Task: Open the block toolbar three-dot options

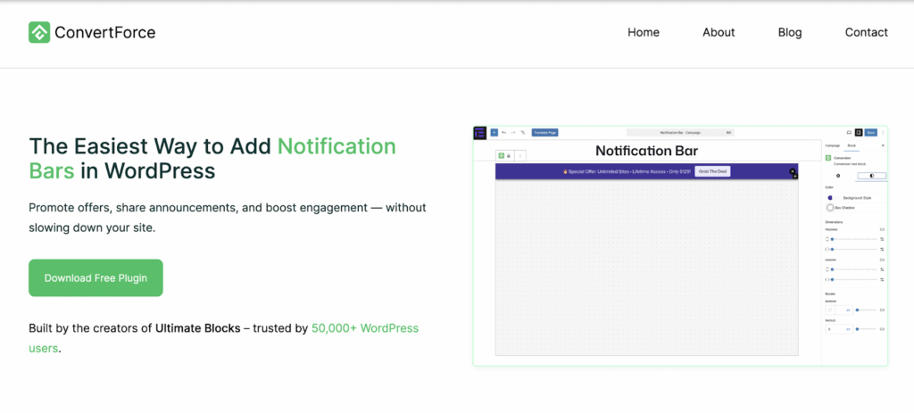Action: (x=520, y=156)
